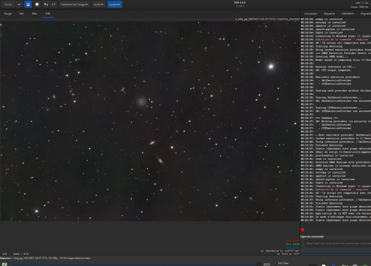Image resolution: width=371 pixels, height=266 pixels.
Task: Undo the last operation with undo arrow
Action: [46, 4]
